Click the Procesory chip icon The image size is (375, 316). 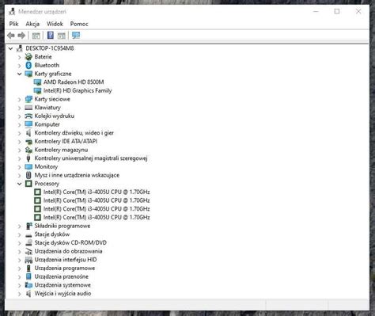[x=28, y=184]
